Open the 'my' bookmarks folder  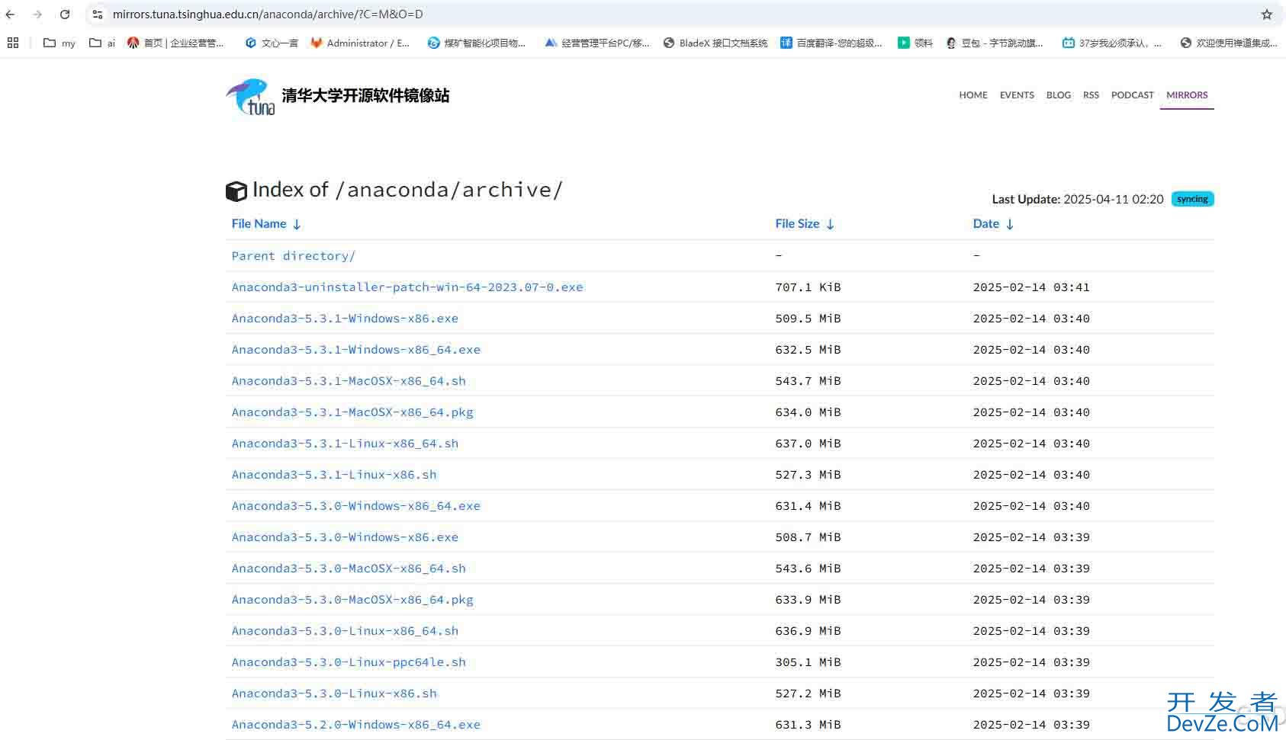coord(59,43)
